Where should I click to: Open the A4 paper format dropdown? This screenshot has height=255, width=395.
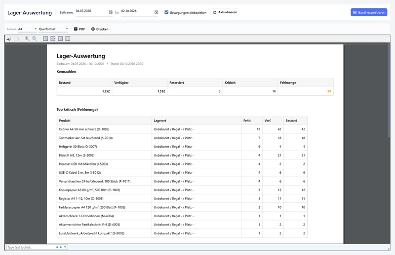(27, 29)
